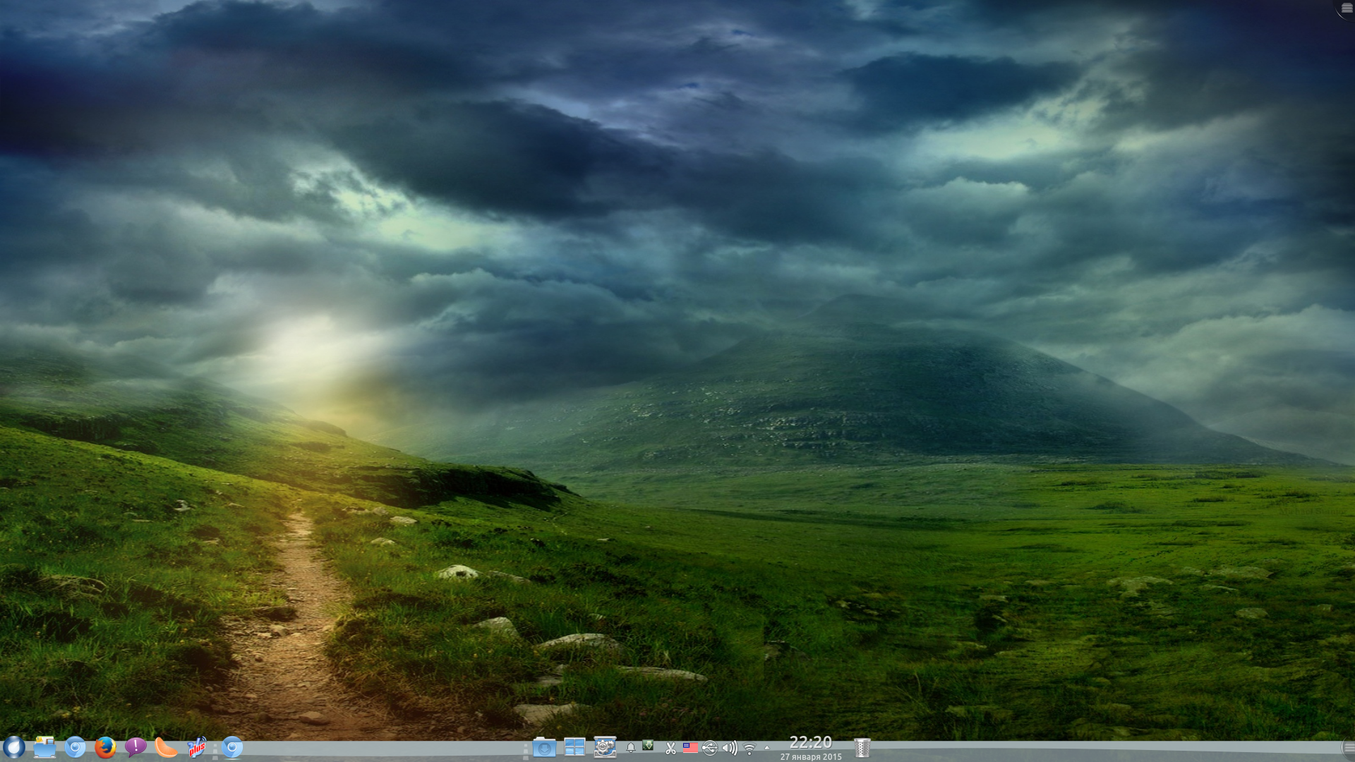Switch keyboard layout via US flag

coord(690,748)
